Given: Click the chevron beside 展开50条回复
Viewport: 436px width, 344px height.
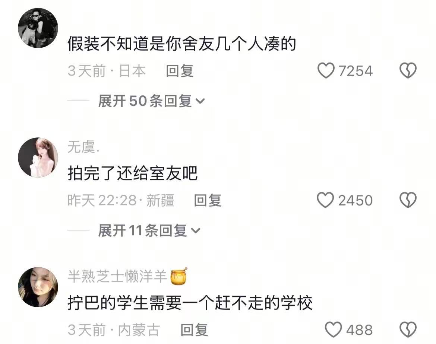Looking at the screenshot, I should pyautogui.click(x=200, y=101).
